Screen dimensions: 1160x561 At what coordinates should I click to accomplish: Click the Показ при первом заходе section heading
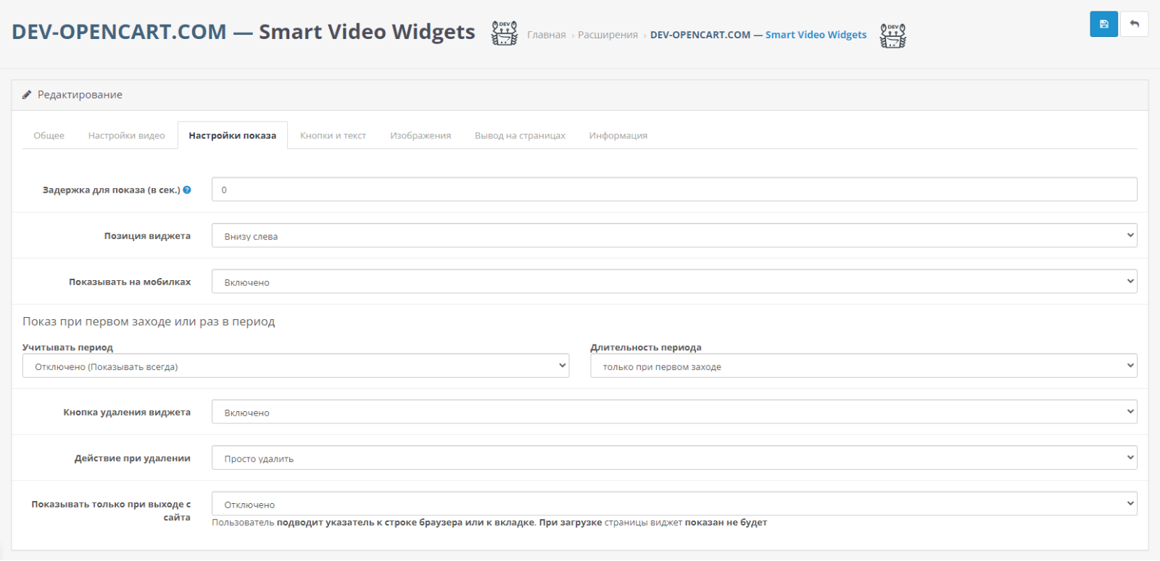(x=149, y=321)
